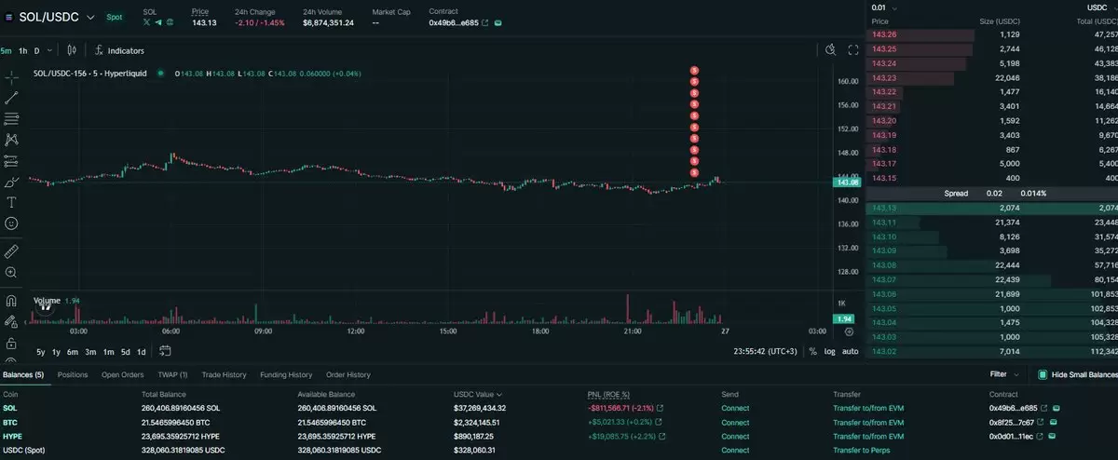
Task: Open the Order History tab
Action: click(348, 374)
